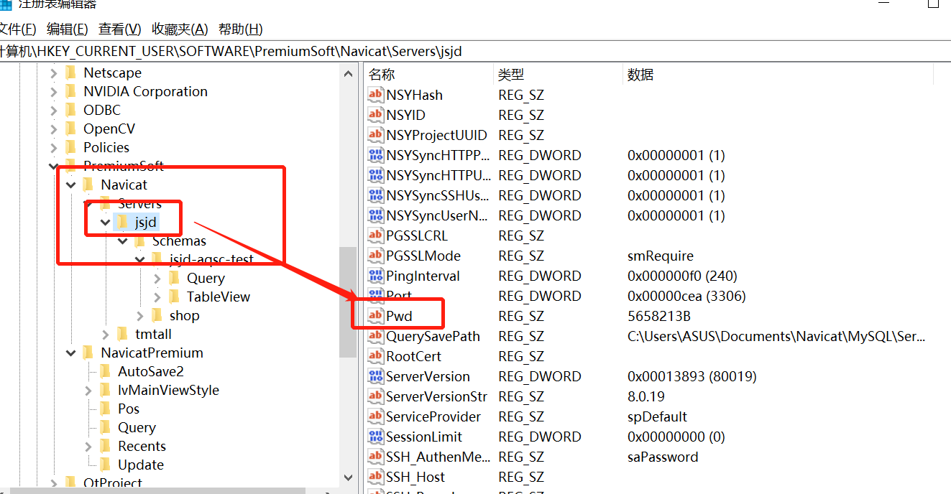Screen dimensions: 951x494
Task: Select the jsjd key in tree
Action: coord(146,222)
